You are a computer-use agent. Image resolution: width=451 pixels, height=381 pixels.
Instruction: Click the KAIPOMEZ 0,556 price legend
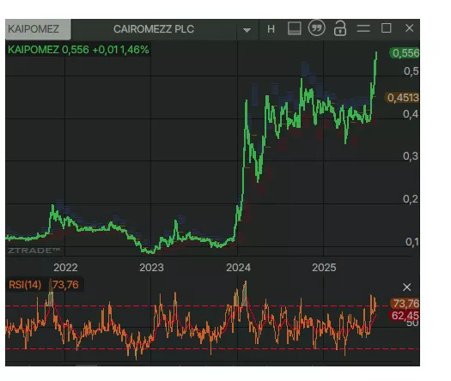pyautogui.click(x=78, y=50)
